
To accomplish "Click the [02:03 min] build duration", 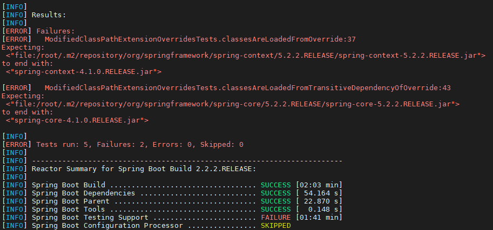I will tap(319, 185).
